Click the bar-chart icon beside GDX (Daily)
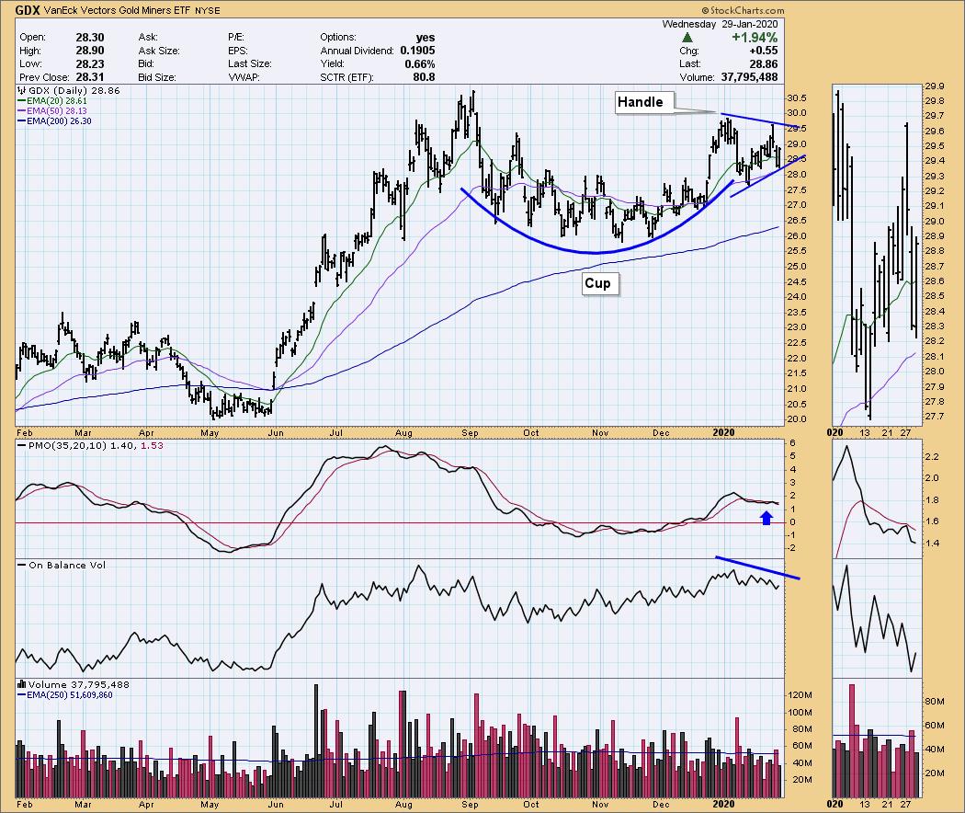This screenshot has height=813, width=965. click(21, 90)
